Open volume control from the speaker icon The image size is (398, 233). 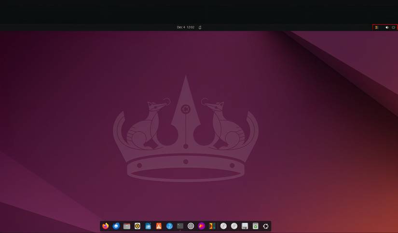pyautogui.click(x=387, y=27)
